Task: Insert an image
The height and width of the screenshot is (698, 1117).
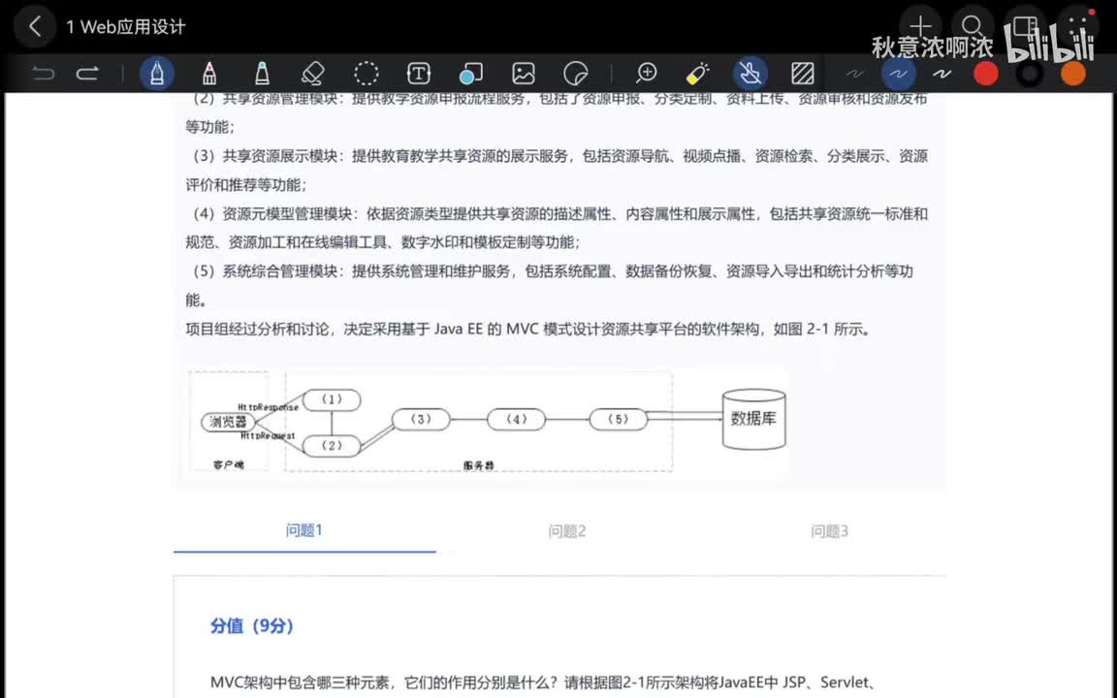Action: point(524,74)
